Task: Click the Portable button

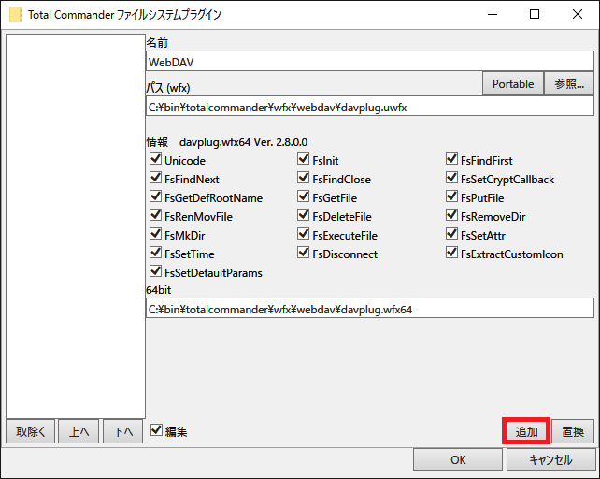Action: click(x=513, y=83)
